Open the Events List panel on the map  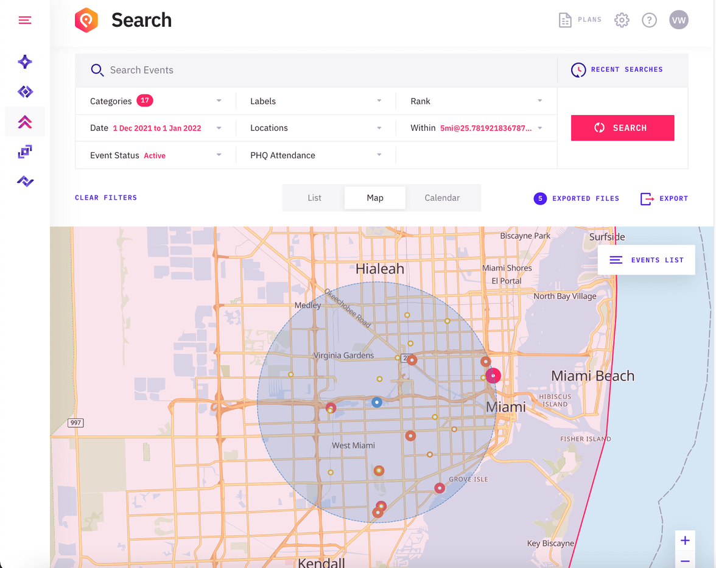646,260
